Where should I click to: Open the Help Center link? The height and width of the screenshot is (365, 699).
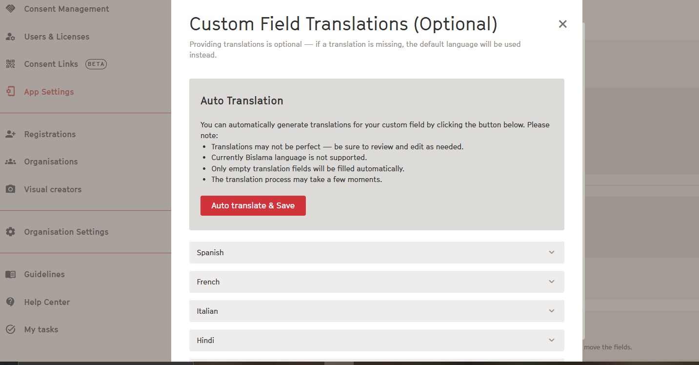[x=47, y=302]
